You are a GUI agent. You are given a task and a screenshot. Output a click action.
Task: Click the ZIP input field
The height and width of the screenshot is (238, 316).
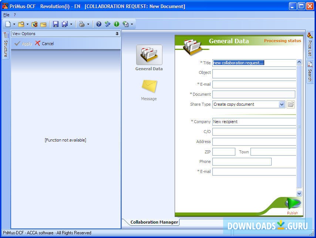click(x=224, y=152)
